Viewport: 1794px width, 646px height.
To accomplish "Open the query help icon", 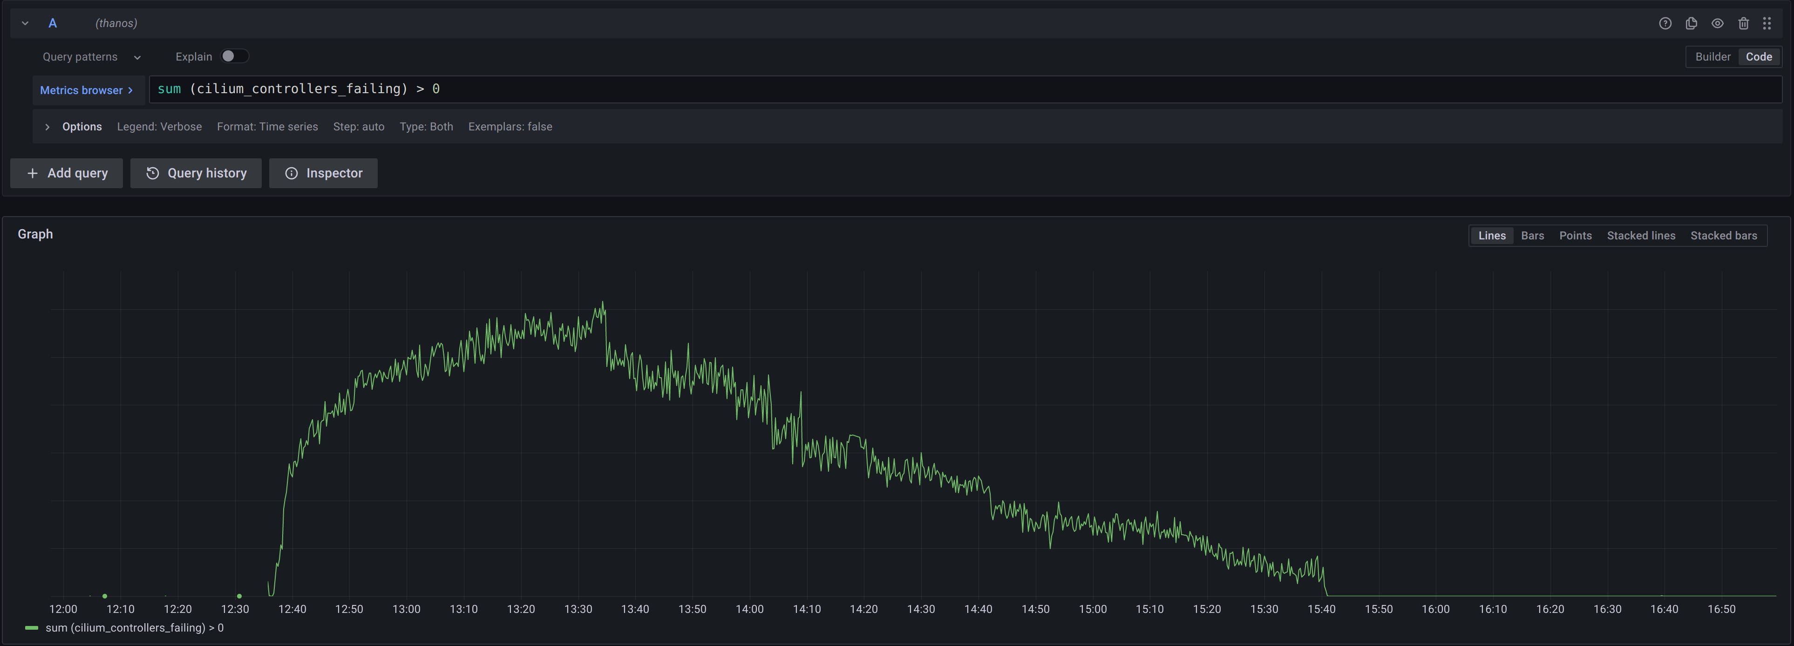I will click(x=1665, y=23).
